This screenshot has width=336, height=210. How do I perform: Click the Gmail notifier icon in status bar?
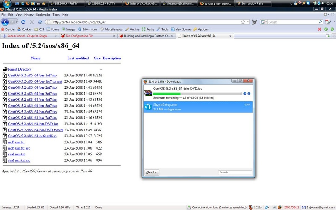[x=304, y=207]
